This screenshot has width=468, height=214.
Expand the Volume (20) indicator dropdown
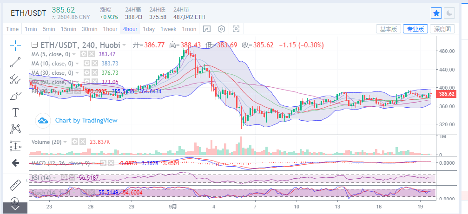[65, 142]
